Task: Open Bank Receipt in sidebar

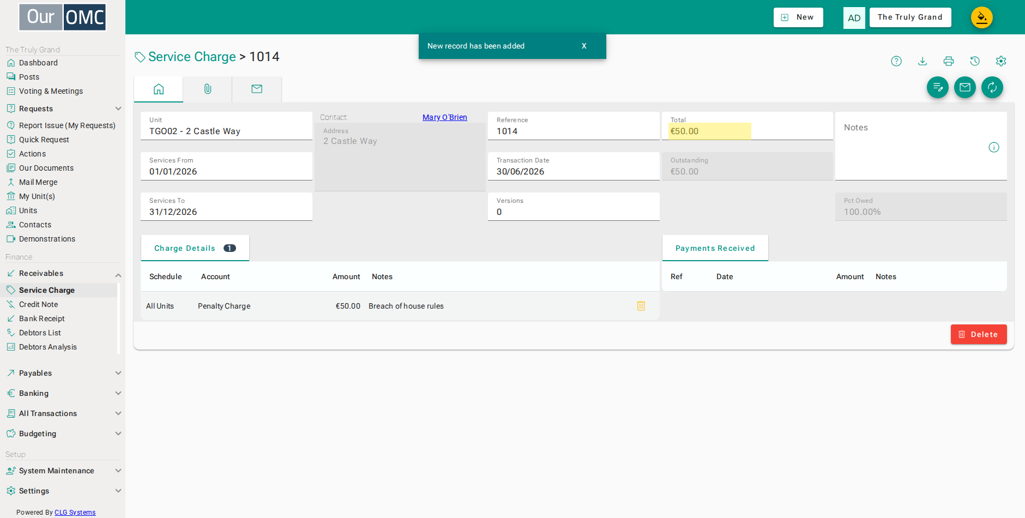Action: tap(41, 318)
